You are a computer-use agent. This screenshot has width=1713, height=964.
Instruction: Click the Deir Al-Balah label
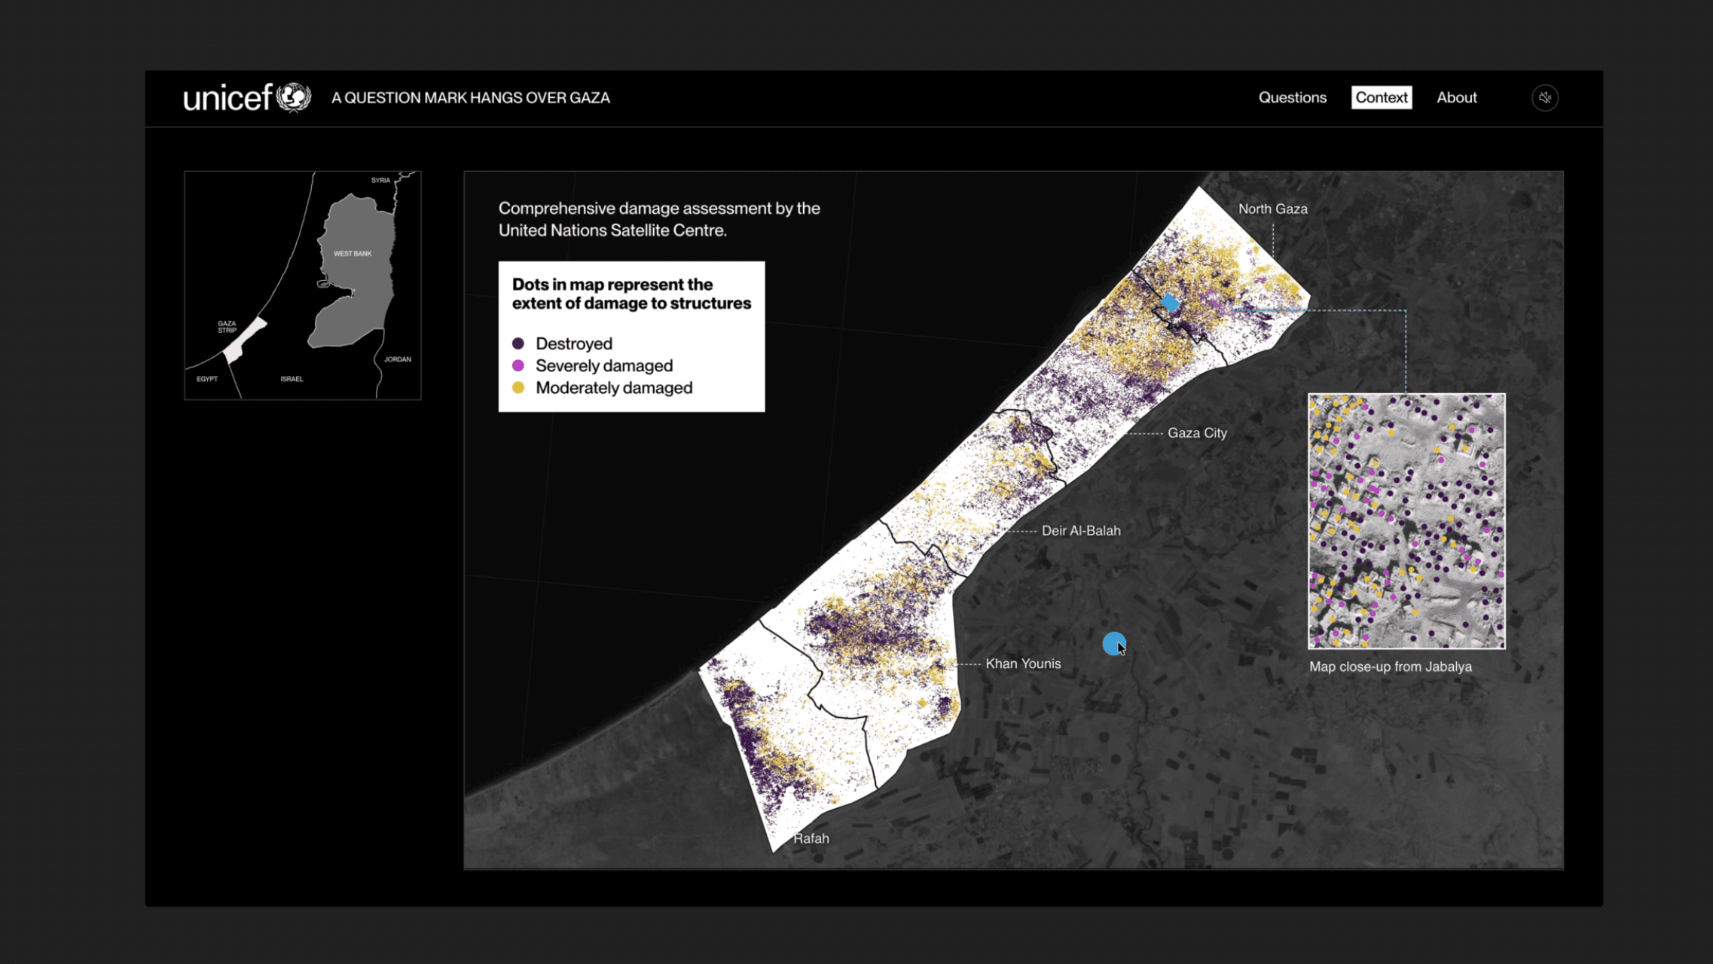[x=1080, y=531]
